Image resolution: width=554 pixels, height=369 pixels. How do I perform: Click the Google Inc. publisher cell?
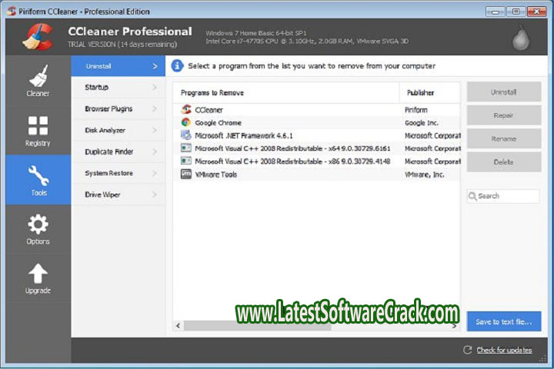[x=422, y=123]
